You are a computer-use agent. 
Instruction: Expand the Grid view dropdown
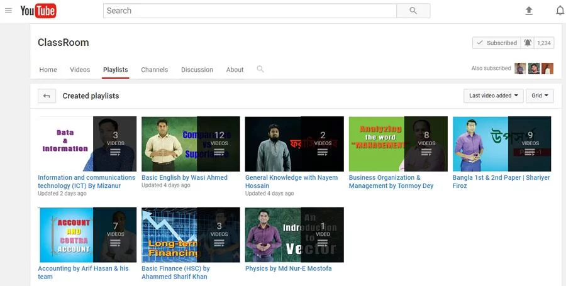click(x=540, y=96)
